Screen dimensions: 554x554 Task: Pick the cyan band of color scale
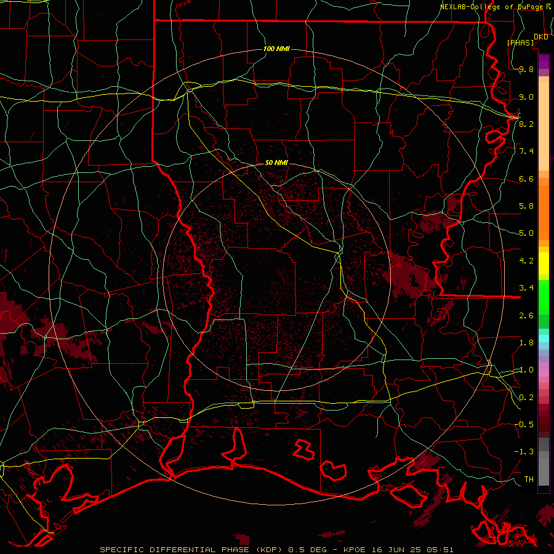(x=544, y=339)
